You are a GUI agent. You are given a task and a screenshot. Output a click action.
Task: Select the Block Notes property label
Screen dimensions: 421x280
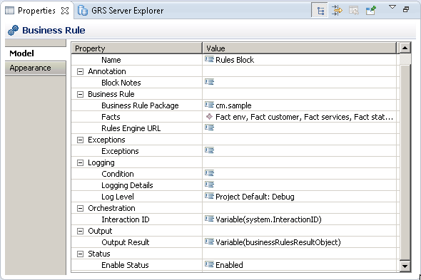[121, 83]
